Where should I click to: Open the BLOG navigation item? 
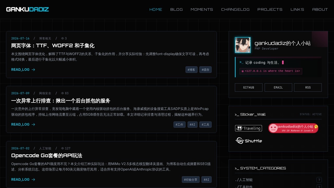177,9
